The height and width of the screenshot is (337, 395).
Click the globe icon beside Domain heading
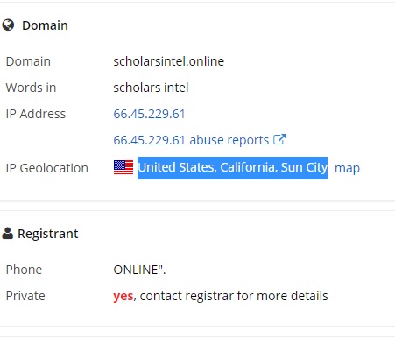pos(8,25)
